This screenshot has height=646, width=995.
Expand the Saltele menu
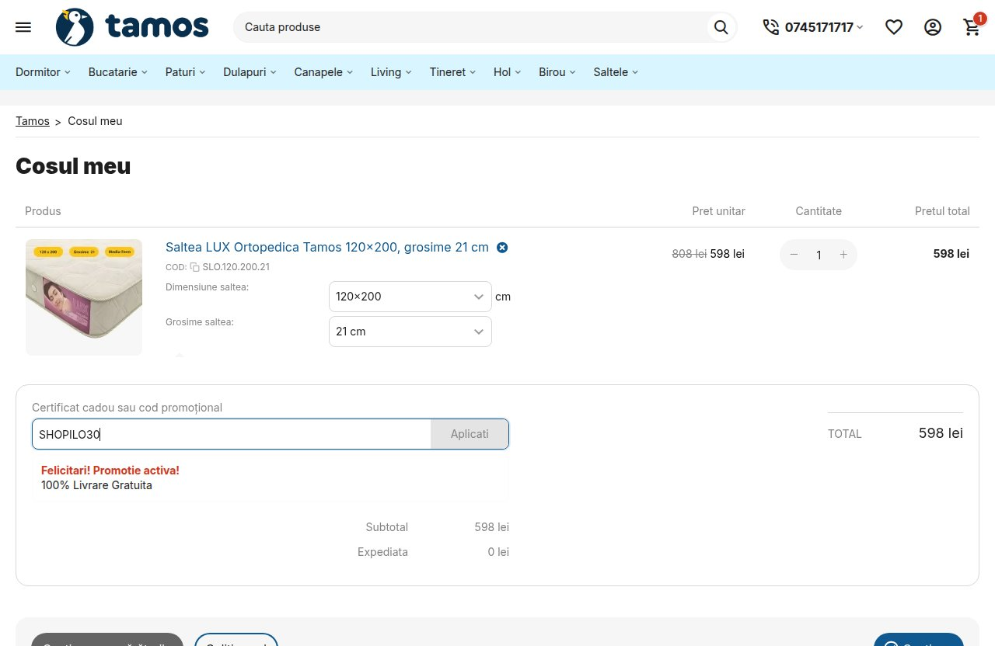click(x=616, y=72)
